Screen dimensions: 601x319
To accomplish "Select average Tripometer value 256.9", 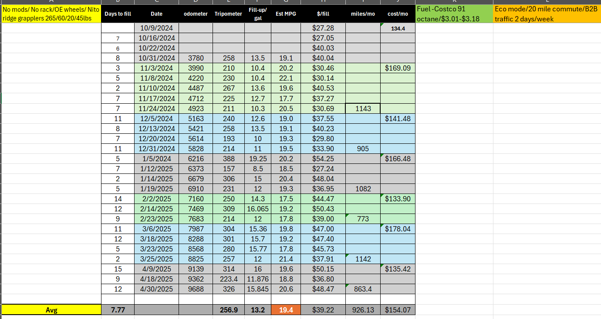I will [x=228, y=310].
